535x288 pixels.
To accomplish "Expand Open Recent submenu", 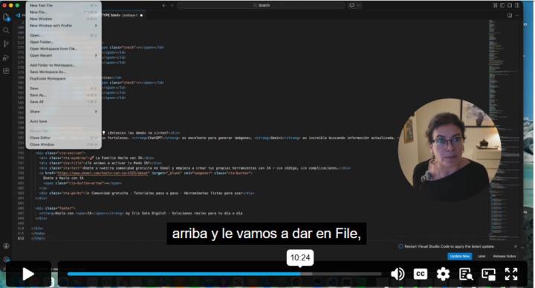I will click(63, 55).
